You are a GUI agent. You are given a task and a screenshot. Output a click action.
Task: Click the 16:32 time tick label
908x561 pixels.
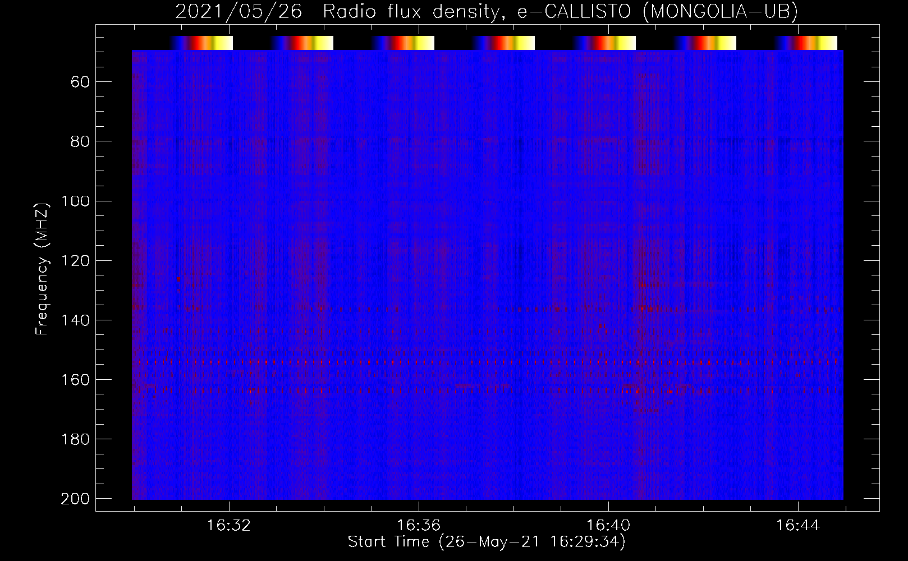click(x=229, y=526)
